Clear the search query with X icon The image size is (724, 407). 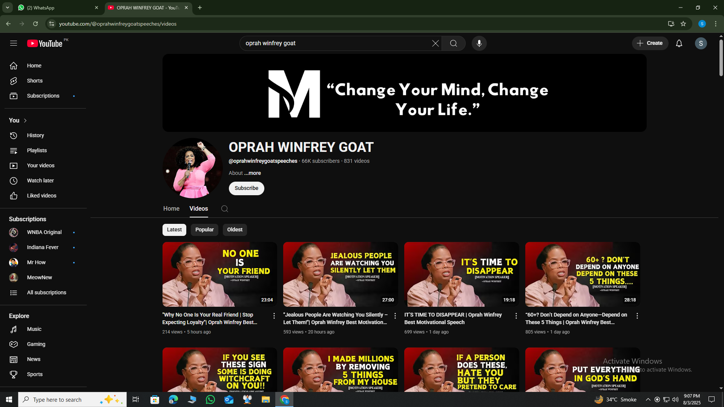pyautogui.click(x=435, y=43)
